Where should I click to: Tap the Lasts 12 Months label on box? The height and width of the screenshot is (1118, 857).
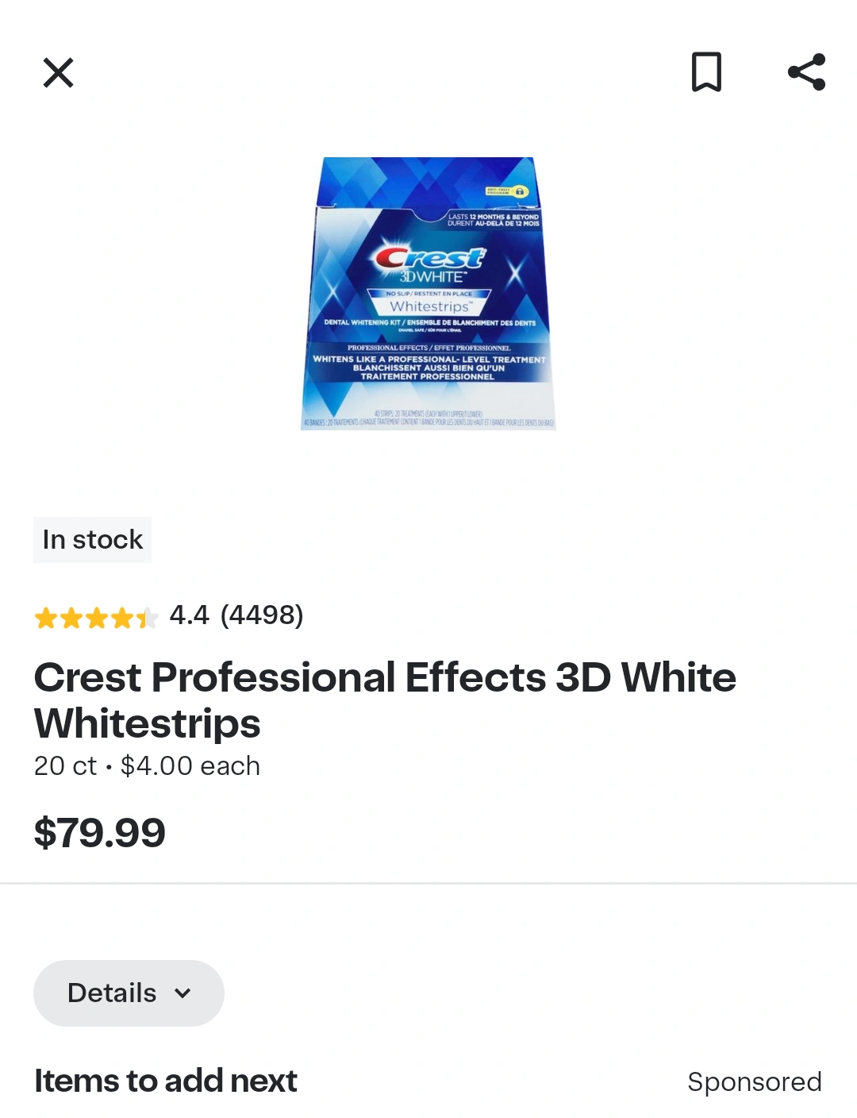pos(493,220)
